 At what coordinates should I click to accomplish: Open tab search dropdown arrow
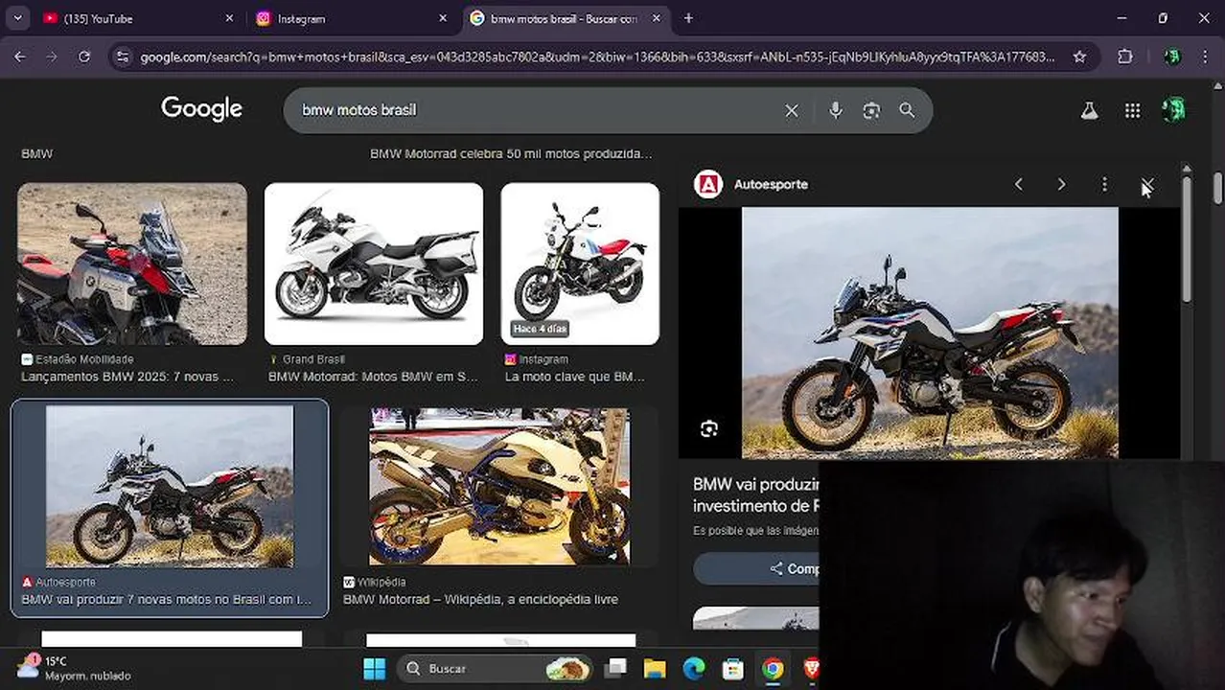click(17, 18)
